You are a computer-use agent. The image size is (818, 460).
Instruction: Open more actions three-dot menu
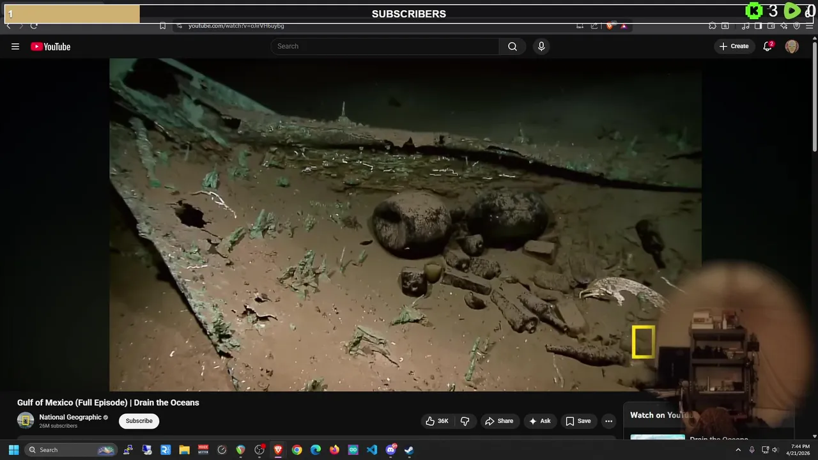click(x=608, y=421)
